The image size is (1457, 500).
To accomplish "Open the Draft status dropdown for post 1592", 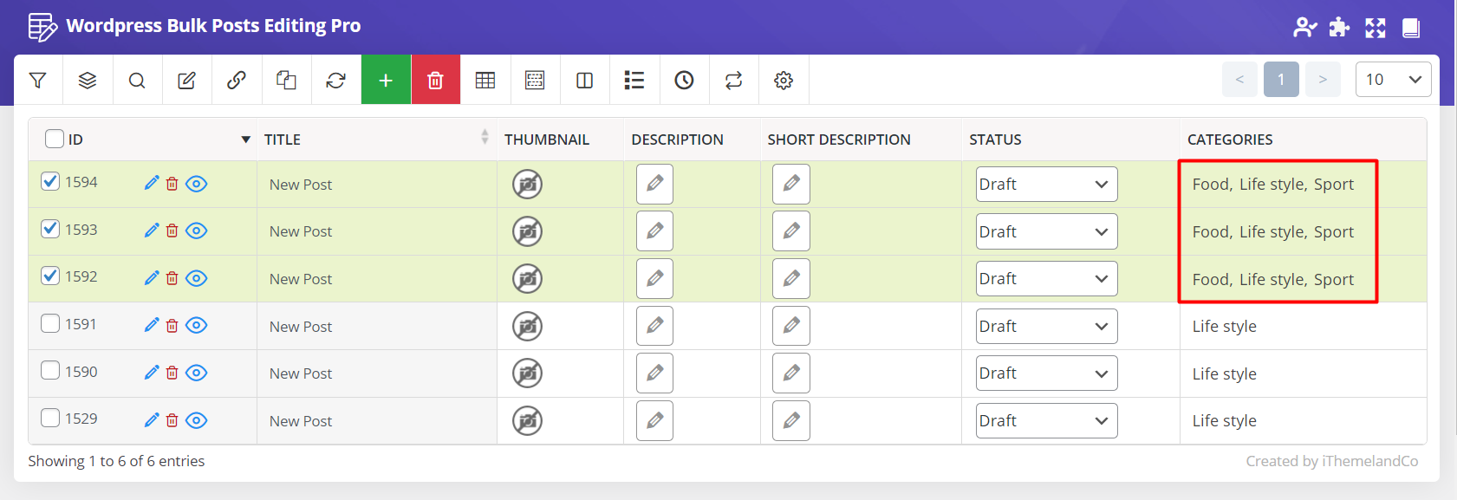I will click(1046, 279).
